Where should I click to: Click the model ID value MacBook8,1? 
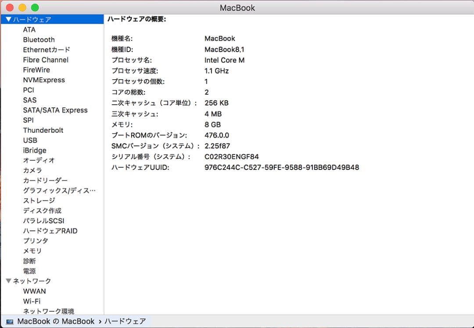point(224,49)
